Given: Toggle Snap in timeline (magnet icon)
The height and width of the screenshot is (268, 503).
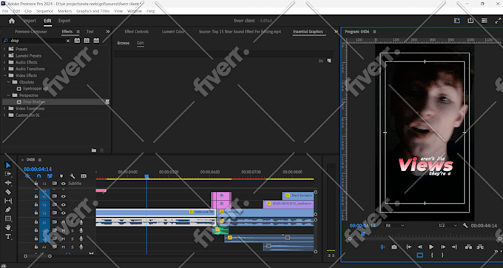Looking at the screenshot, I should tap(38, 176).
